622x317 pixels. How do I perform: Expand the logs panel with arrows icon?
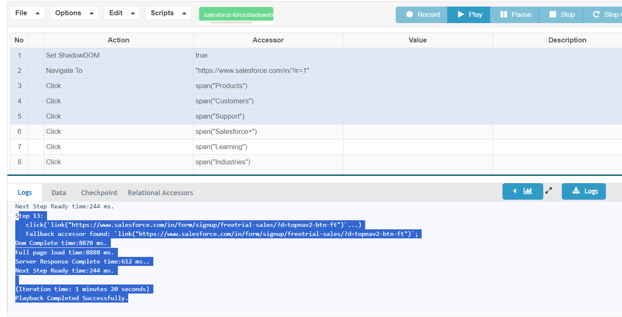pos(549,191)
